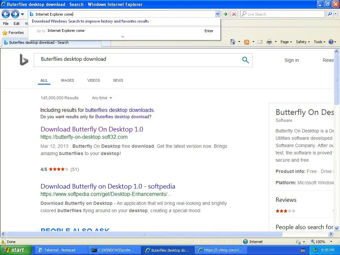Click Sign in on Bing
The width and height of the screenshot is (340, 255).
click(292, 60)
